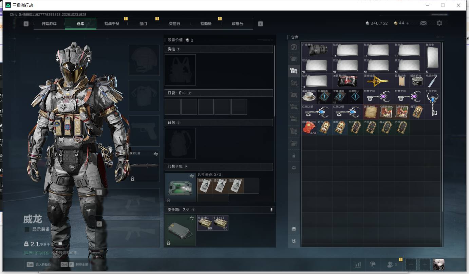
Task: Open the 胸挂 help question mark
Action: coord(179,49)
